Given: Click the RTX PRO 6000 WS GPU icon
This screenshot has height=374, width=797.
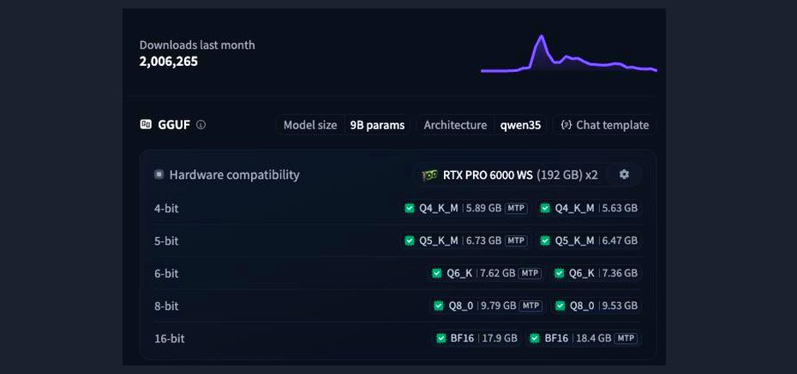Looking at the screenshot, I should click(429, 175).
